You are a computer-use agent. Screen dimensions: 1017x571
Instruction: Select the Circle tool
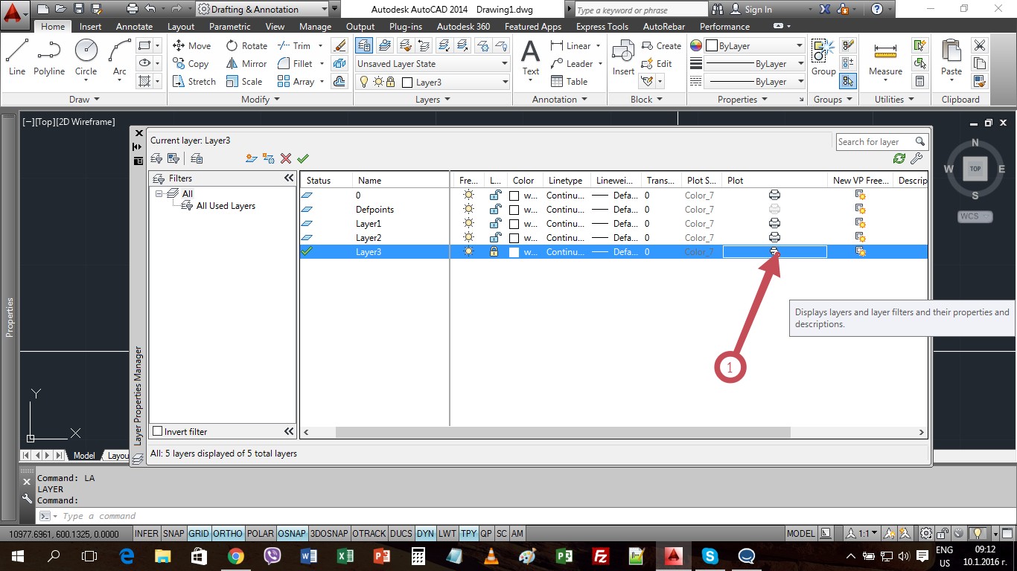click(86, 57)
